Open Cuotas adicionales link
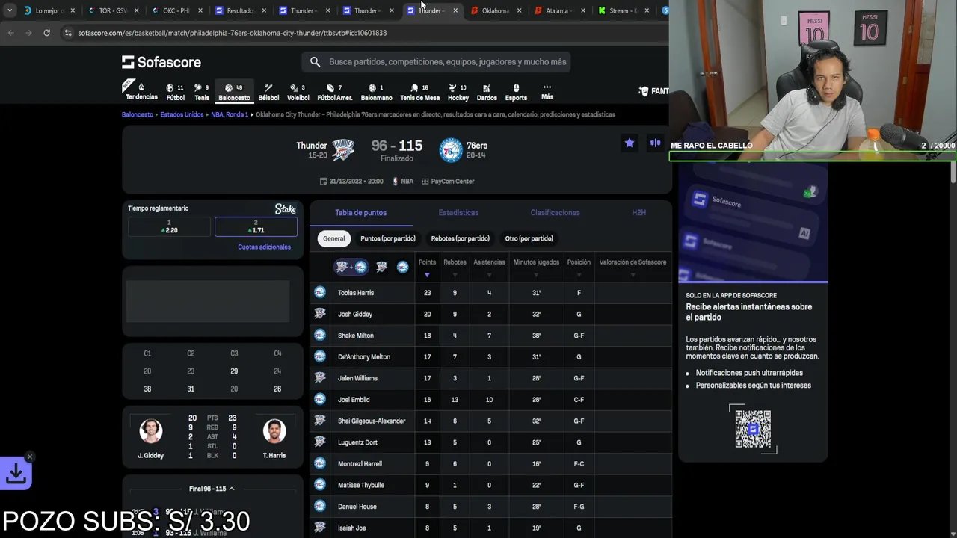This screenshot has height=538, width=957. pos(264,247)
